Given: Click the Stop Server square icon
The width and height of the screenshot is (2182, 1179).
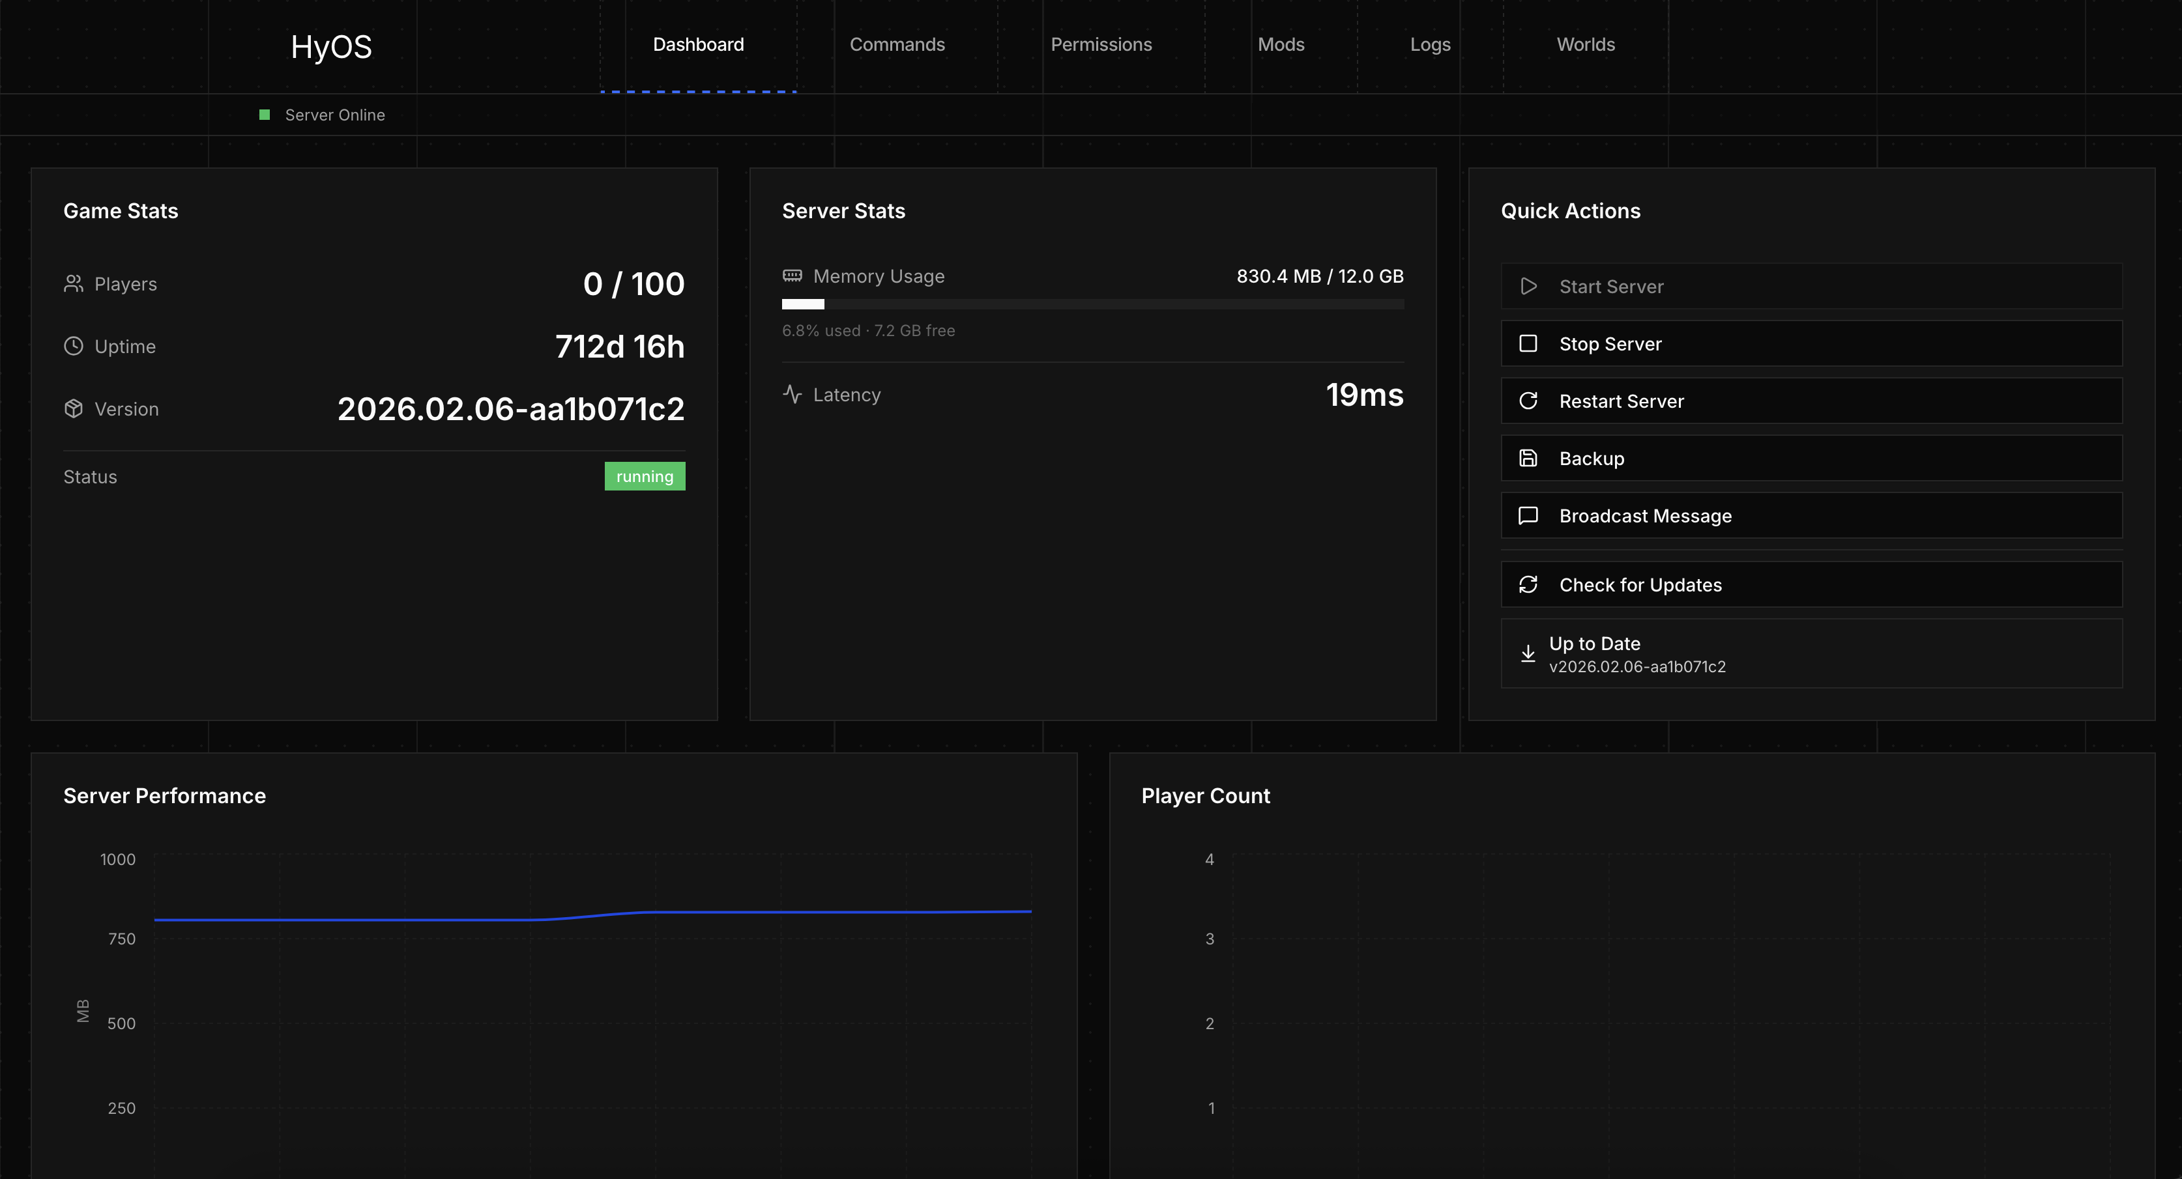Looking at the screenshot, I should pos(1529,344).
